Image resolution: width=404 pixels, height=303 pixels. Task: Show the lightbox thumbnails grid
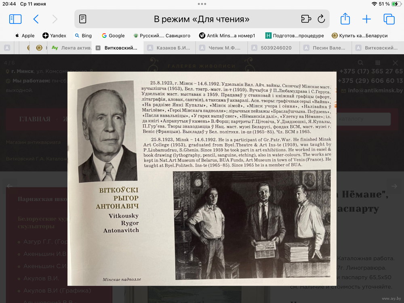(x=378, y=63)
